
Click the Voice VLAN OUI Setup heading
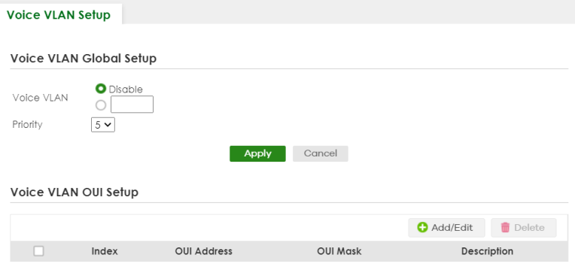click(75, 192)
